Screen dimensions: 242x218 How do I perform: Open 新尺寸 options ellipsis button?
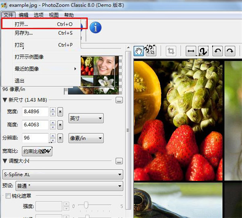pyautogui.click(x=119, y=100)
